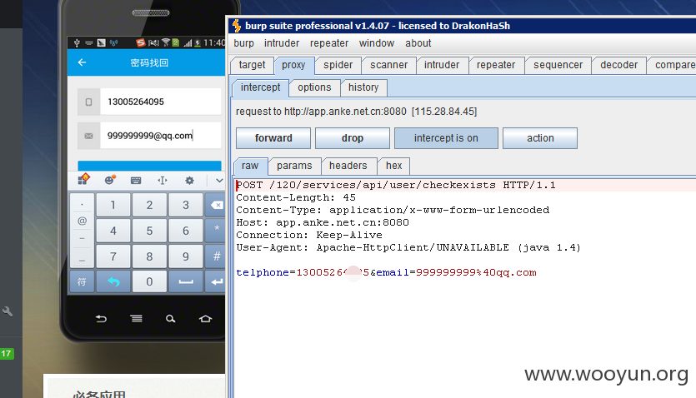Open keyboard logo menu icon

click(83, 180)
